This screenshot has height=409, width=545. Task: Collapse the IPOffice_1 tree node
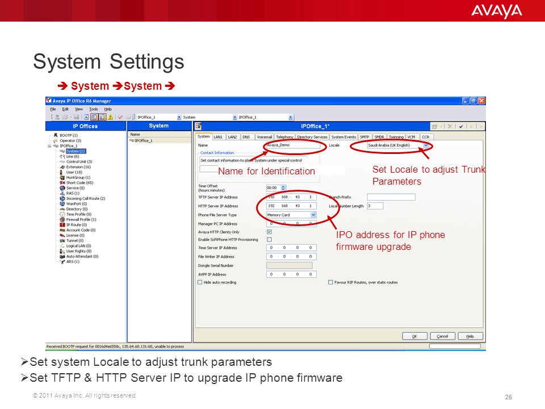pyautogui.click(x=49, y=146)
